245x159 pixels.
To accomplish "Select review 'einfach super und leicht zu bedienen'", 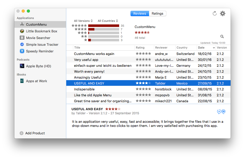I will click(x=149, y=66).
